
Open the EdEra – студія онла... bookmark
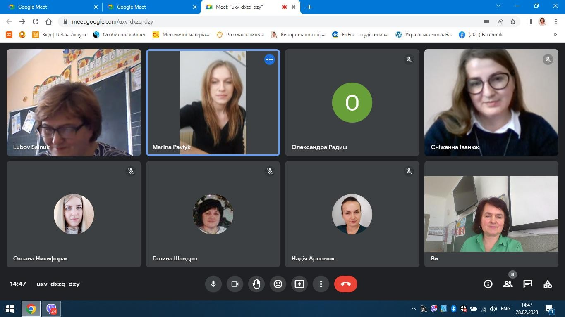(x=360, y=35)
